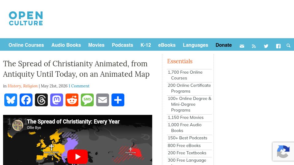Click the reCAPTCHA badge
Screen dimensions: 294x165
pos(283,152)
